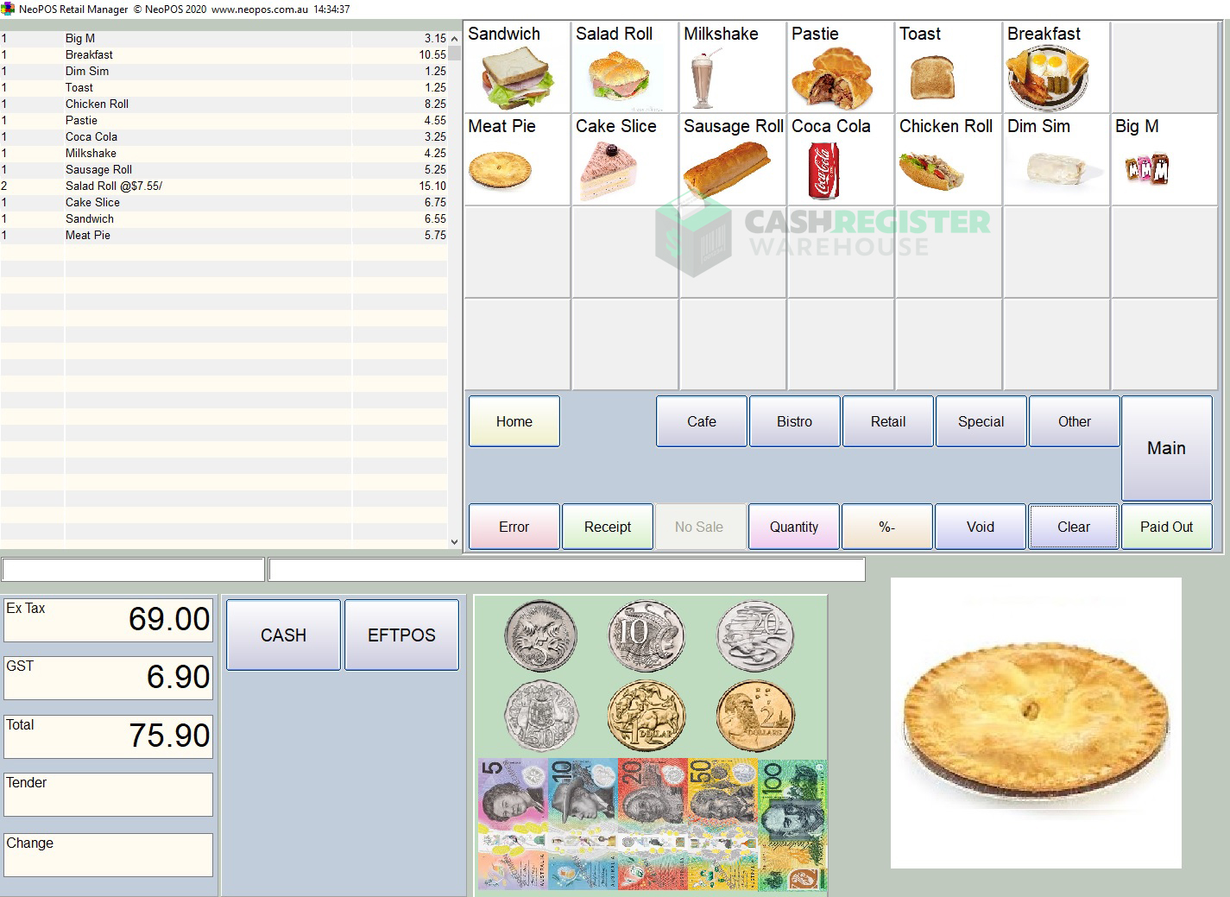Select the Salad Roll product tile
The height and width of the screenshot is (897, 1230).
coord(623,67)
